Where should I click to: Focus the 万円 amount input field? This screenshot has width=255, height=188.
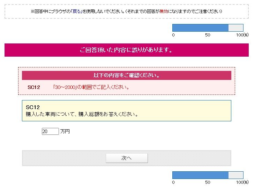tap(50, 131)
